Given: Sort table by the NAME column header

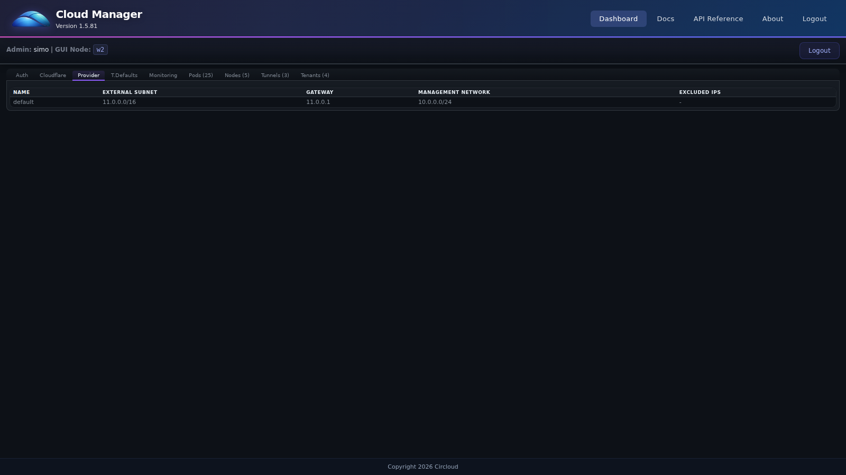Looking at the screenshot, I should click(21, 92).
